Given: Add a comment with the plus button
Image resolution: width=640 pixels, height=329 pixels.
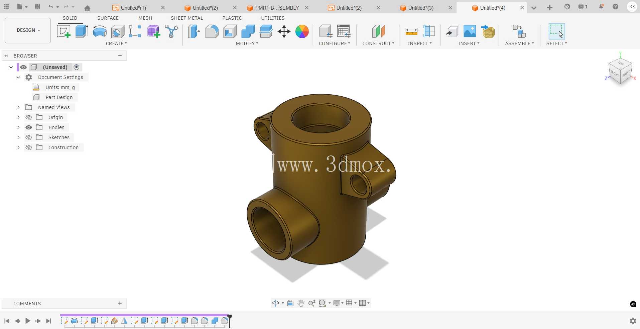Looking at the screenshot, I should (120, 303).
